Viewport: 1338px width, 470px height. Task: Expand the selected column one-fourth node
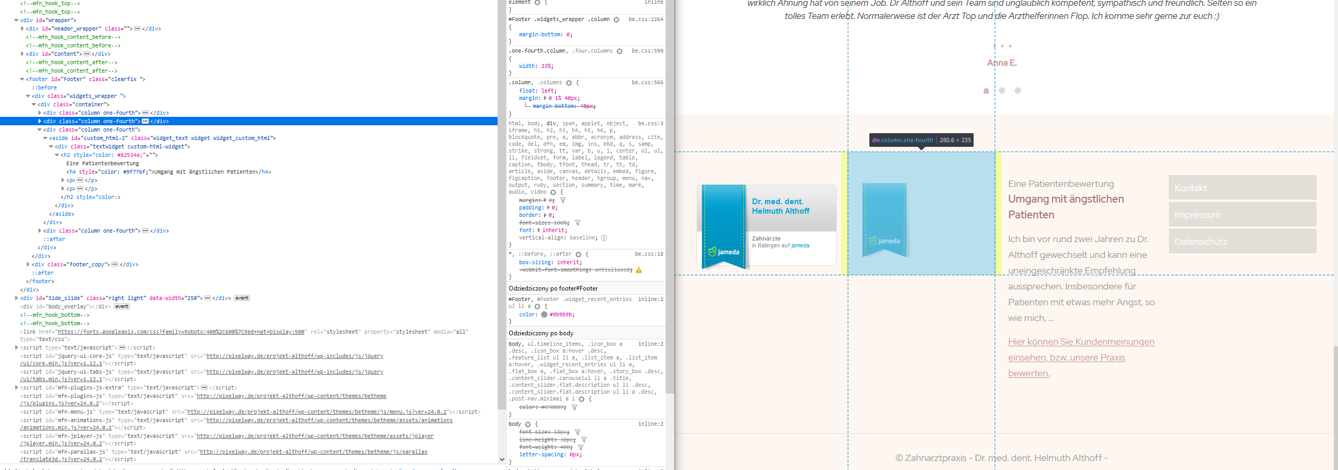point(39,122)
